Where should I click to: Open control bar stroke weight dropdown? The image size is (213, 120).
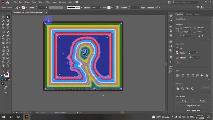(x=47, y=7)
